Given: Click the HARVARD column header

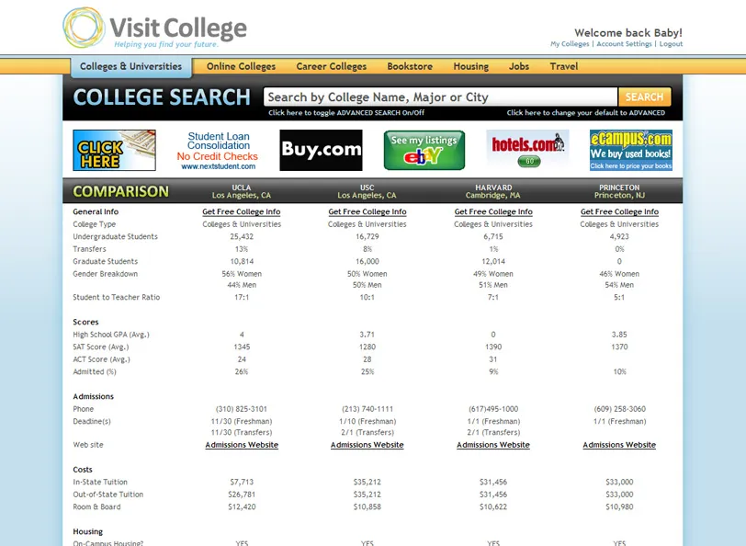Looking at the screenshot, I should [493, 191].
